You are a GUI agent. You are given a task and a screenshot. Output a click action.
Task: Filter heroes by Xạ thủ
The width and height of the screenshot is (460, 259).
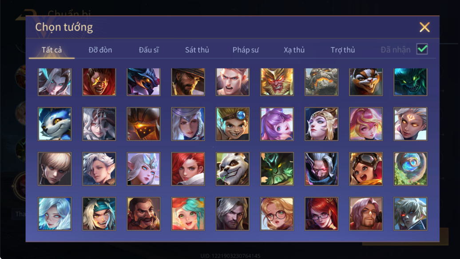coord(294,50)
